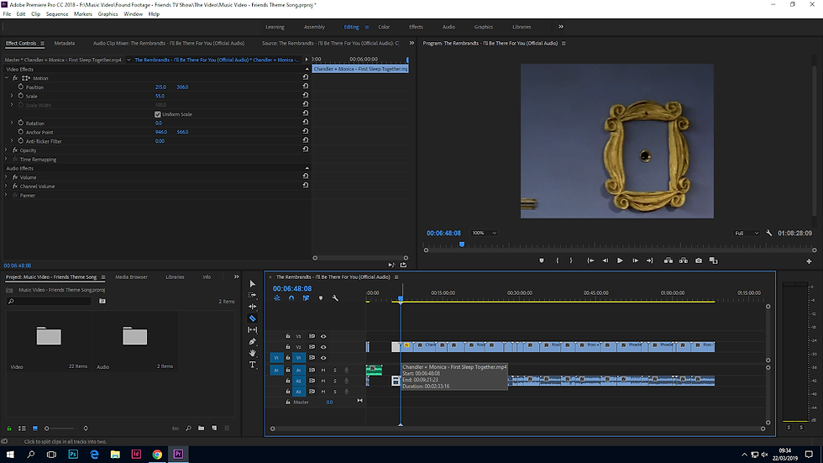Add marker in Program monitor
Screen dimensions: 823x463
click(542, 260)
